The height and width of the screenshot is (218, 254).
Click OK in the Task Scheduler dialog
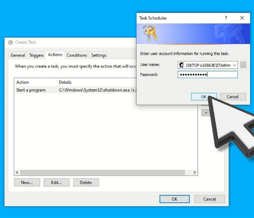tap(204, 97)
